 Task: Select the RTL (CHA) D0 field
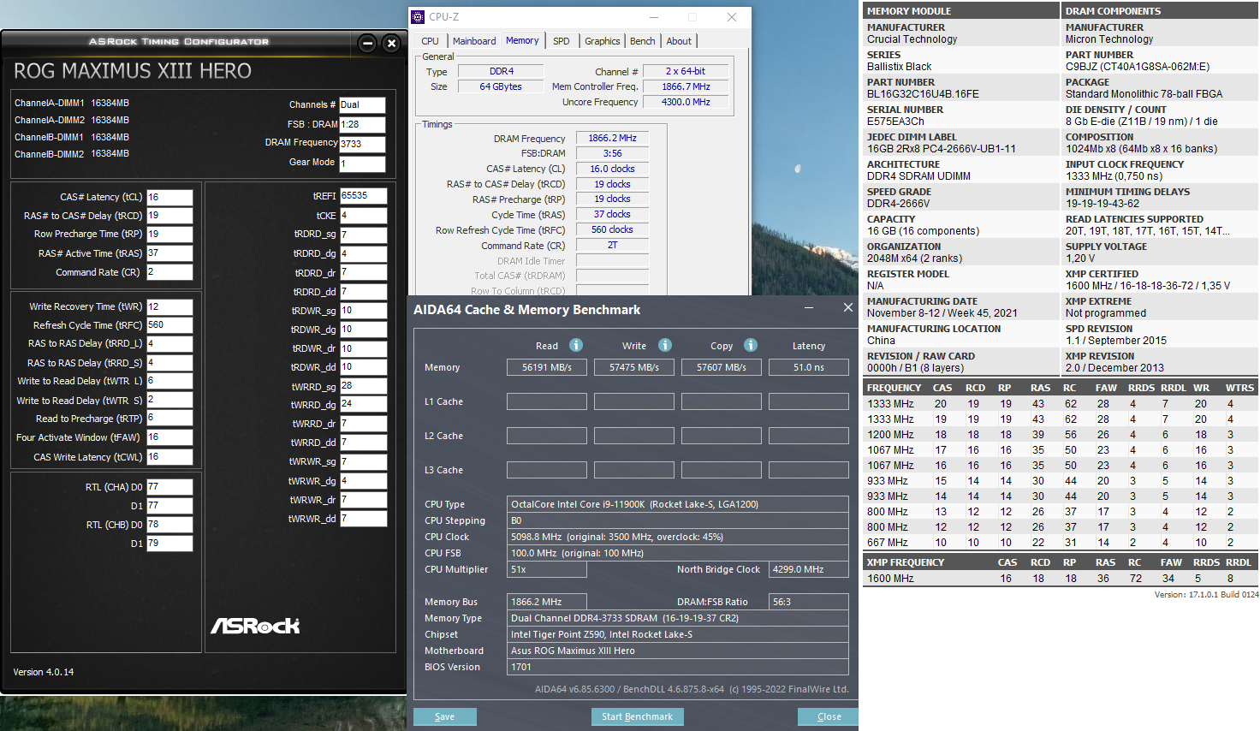point(169,487)
